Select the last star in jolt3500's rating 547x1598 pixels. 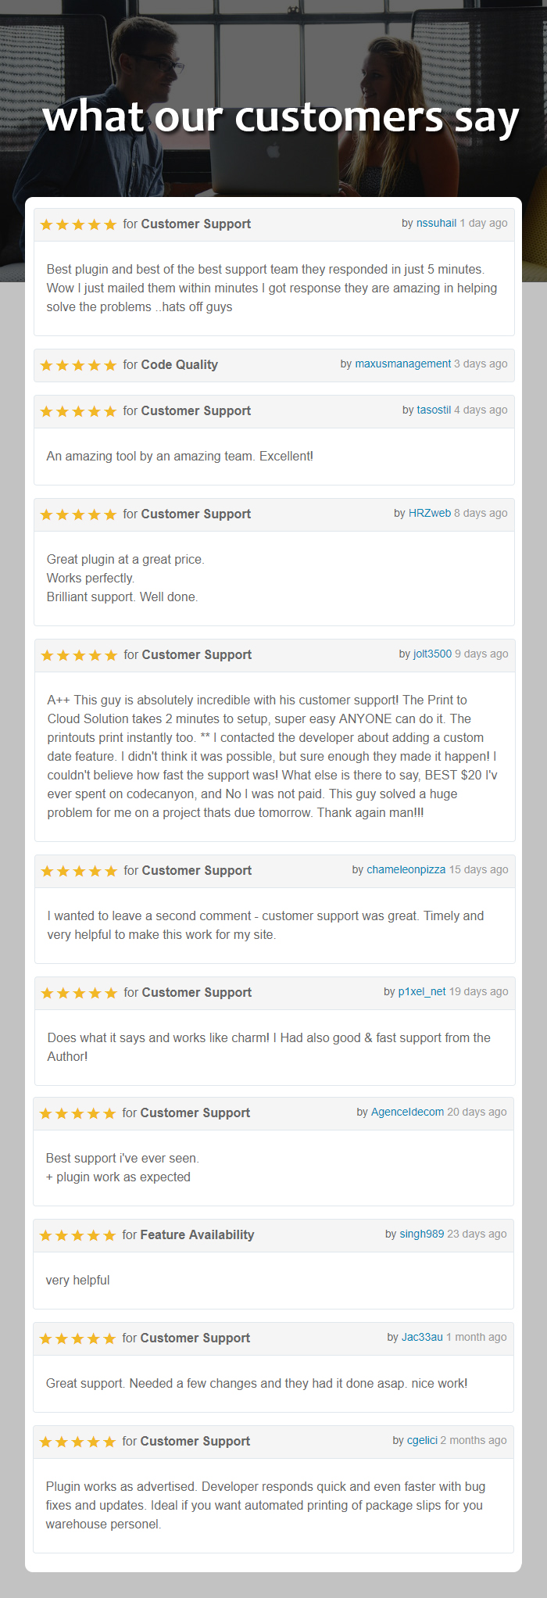tap(109, 655)
